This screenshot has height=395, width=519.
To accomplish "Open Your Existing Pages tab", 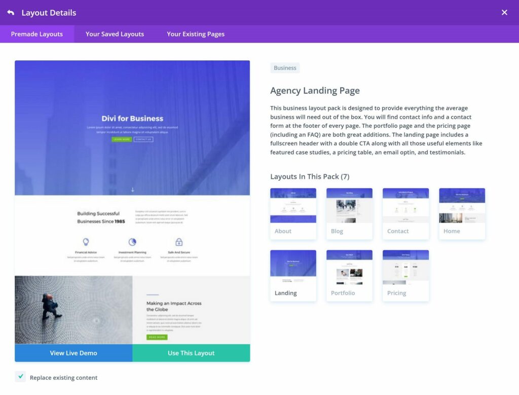I will [x=196, y=34].
